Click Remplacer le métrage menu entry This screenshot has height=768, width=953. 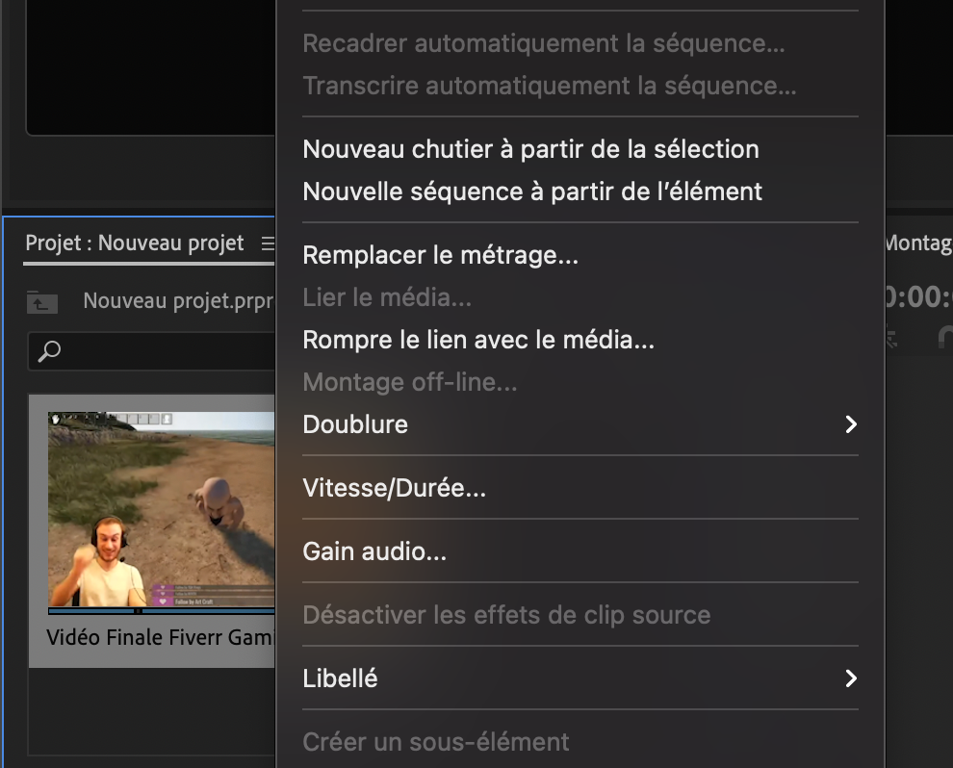(440, 256)
